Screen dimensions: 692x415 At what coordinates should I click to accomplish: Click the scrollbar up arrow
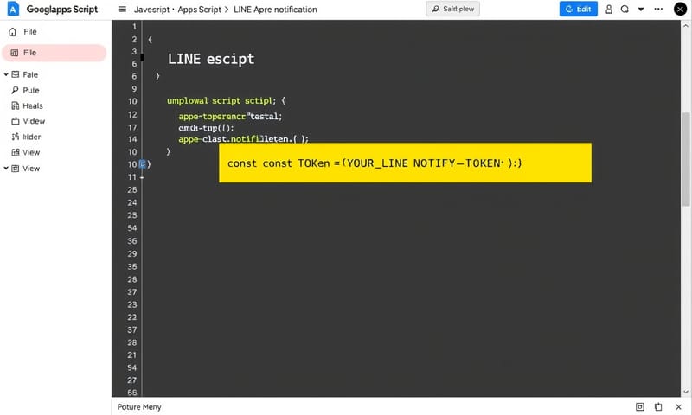[x=685, y=26]
